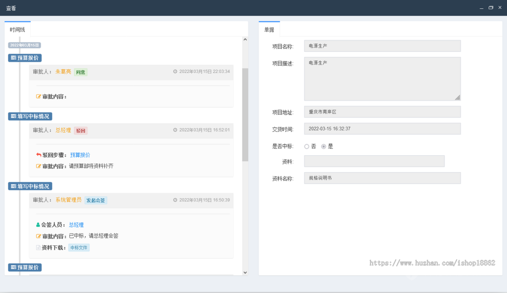Click the document icon beside 资料下载
This screenshot has height=293, width=507.
click(x=38, y=247)
